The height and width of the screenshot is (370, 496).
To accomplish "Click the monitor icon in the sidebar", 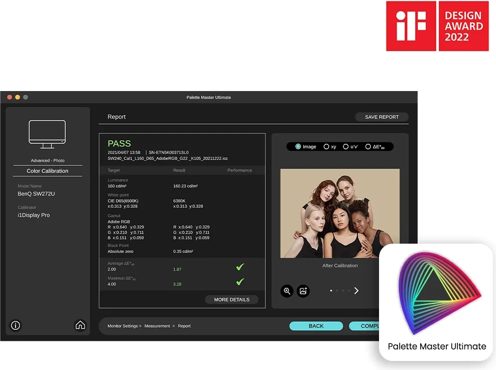I will 47,134.
